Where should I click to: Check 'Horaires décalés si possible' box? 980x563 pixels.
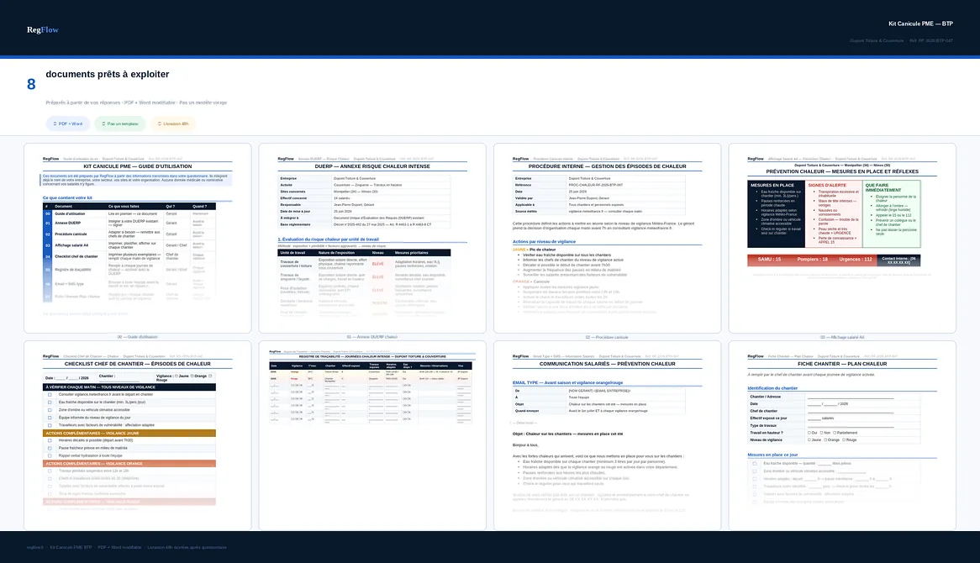point(50,440)
